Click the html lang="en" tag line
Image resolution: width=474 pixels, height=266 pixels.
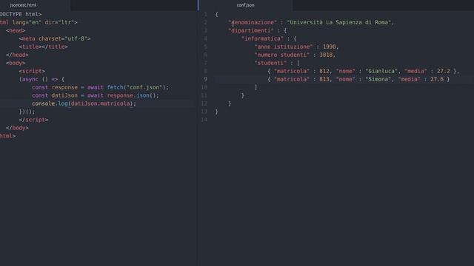pos(39,22)
